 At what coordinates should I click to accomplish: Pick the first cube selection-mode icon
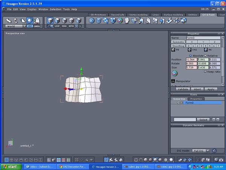[x=50, y=20]
